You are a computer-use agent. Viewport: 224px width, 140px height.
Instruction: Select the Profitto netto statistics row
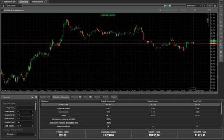pos(130,105)
